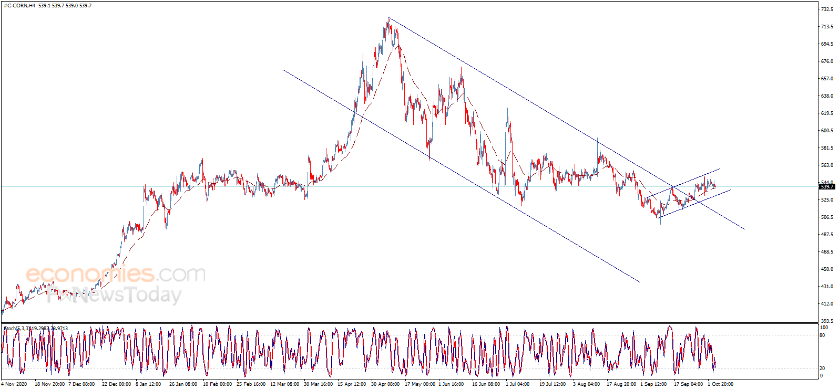
Task: Click the 713.5 price axis label
Action: pos(827,27)
